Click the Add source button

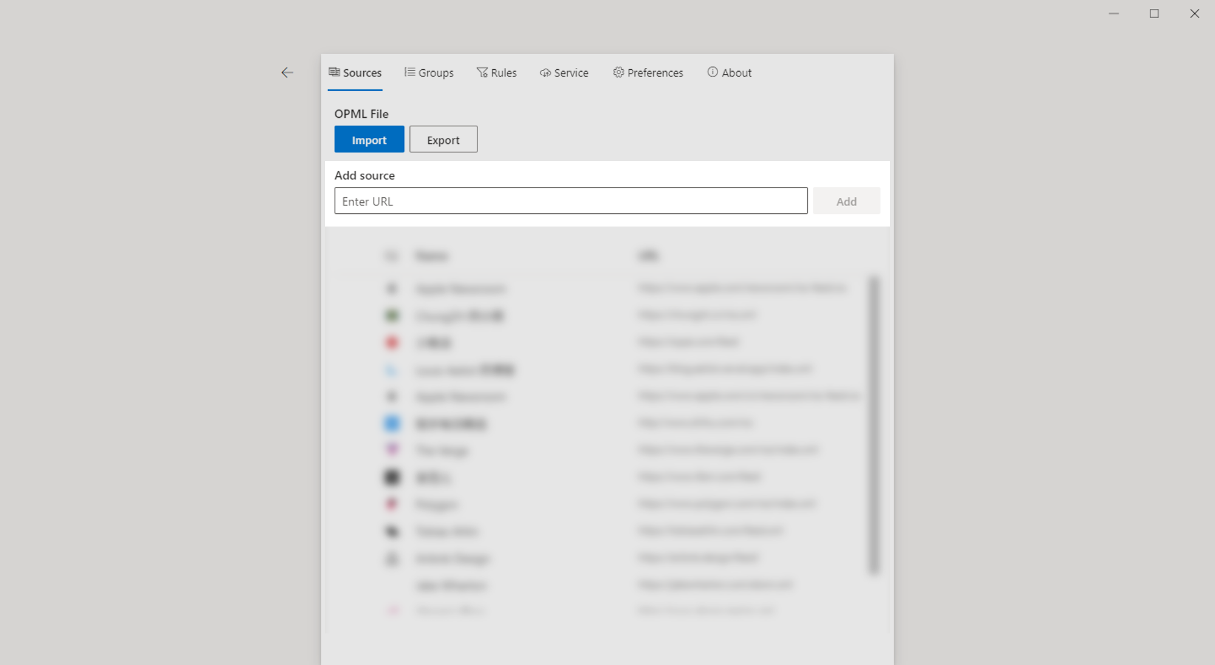pos(847,200)
